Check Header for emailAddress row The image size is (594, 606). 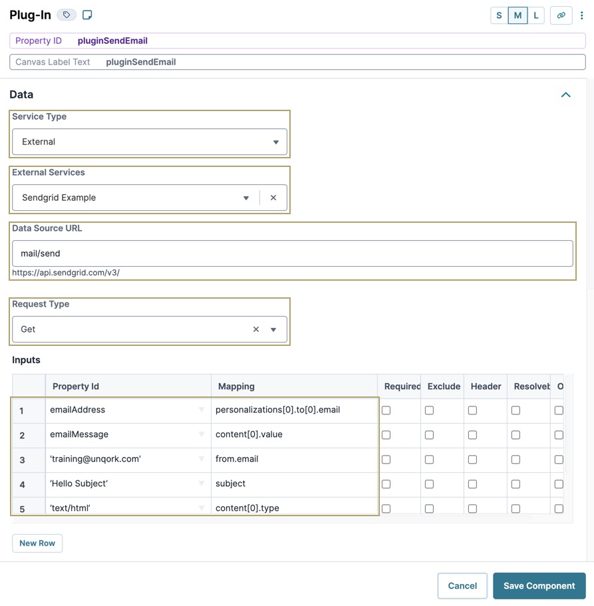473,410
